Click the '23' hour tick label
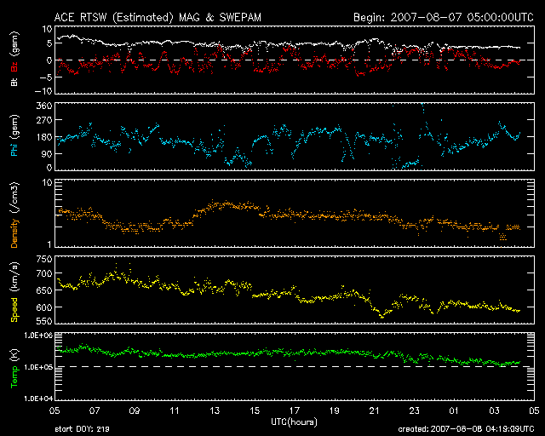Viewport: 545px width, 436px height. (414, 410)
